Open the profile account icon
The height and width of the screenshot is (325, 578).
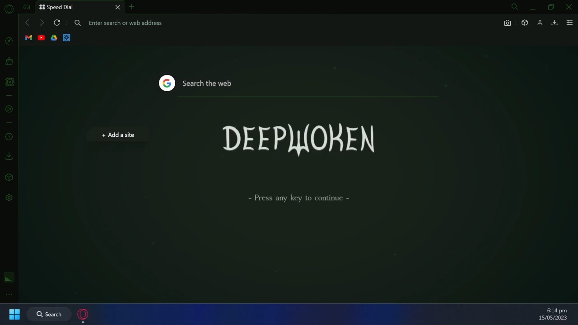[540, 23]
